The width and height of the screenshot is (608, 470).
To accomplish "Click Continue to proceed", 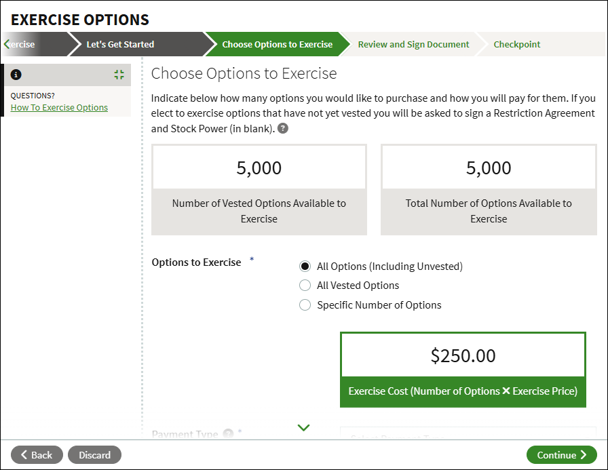I will [x=561, y=455].
